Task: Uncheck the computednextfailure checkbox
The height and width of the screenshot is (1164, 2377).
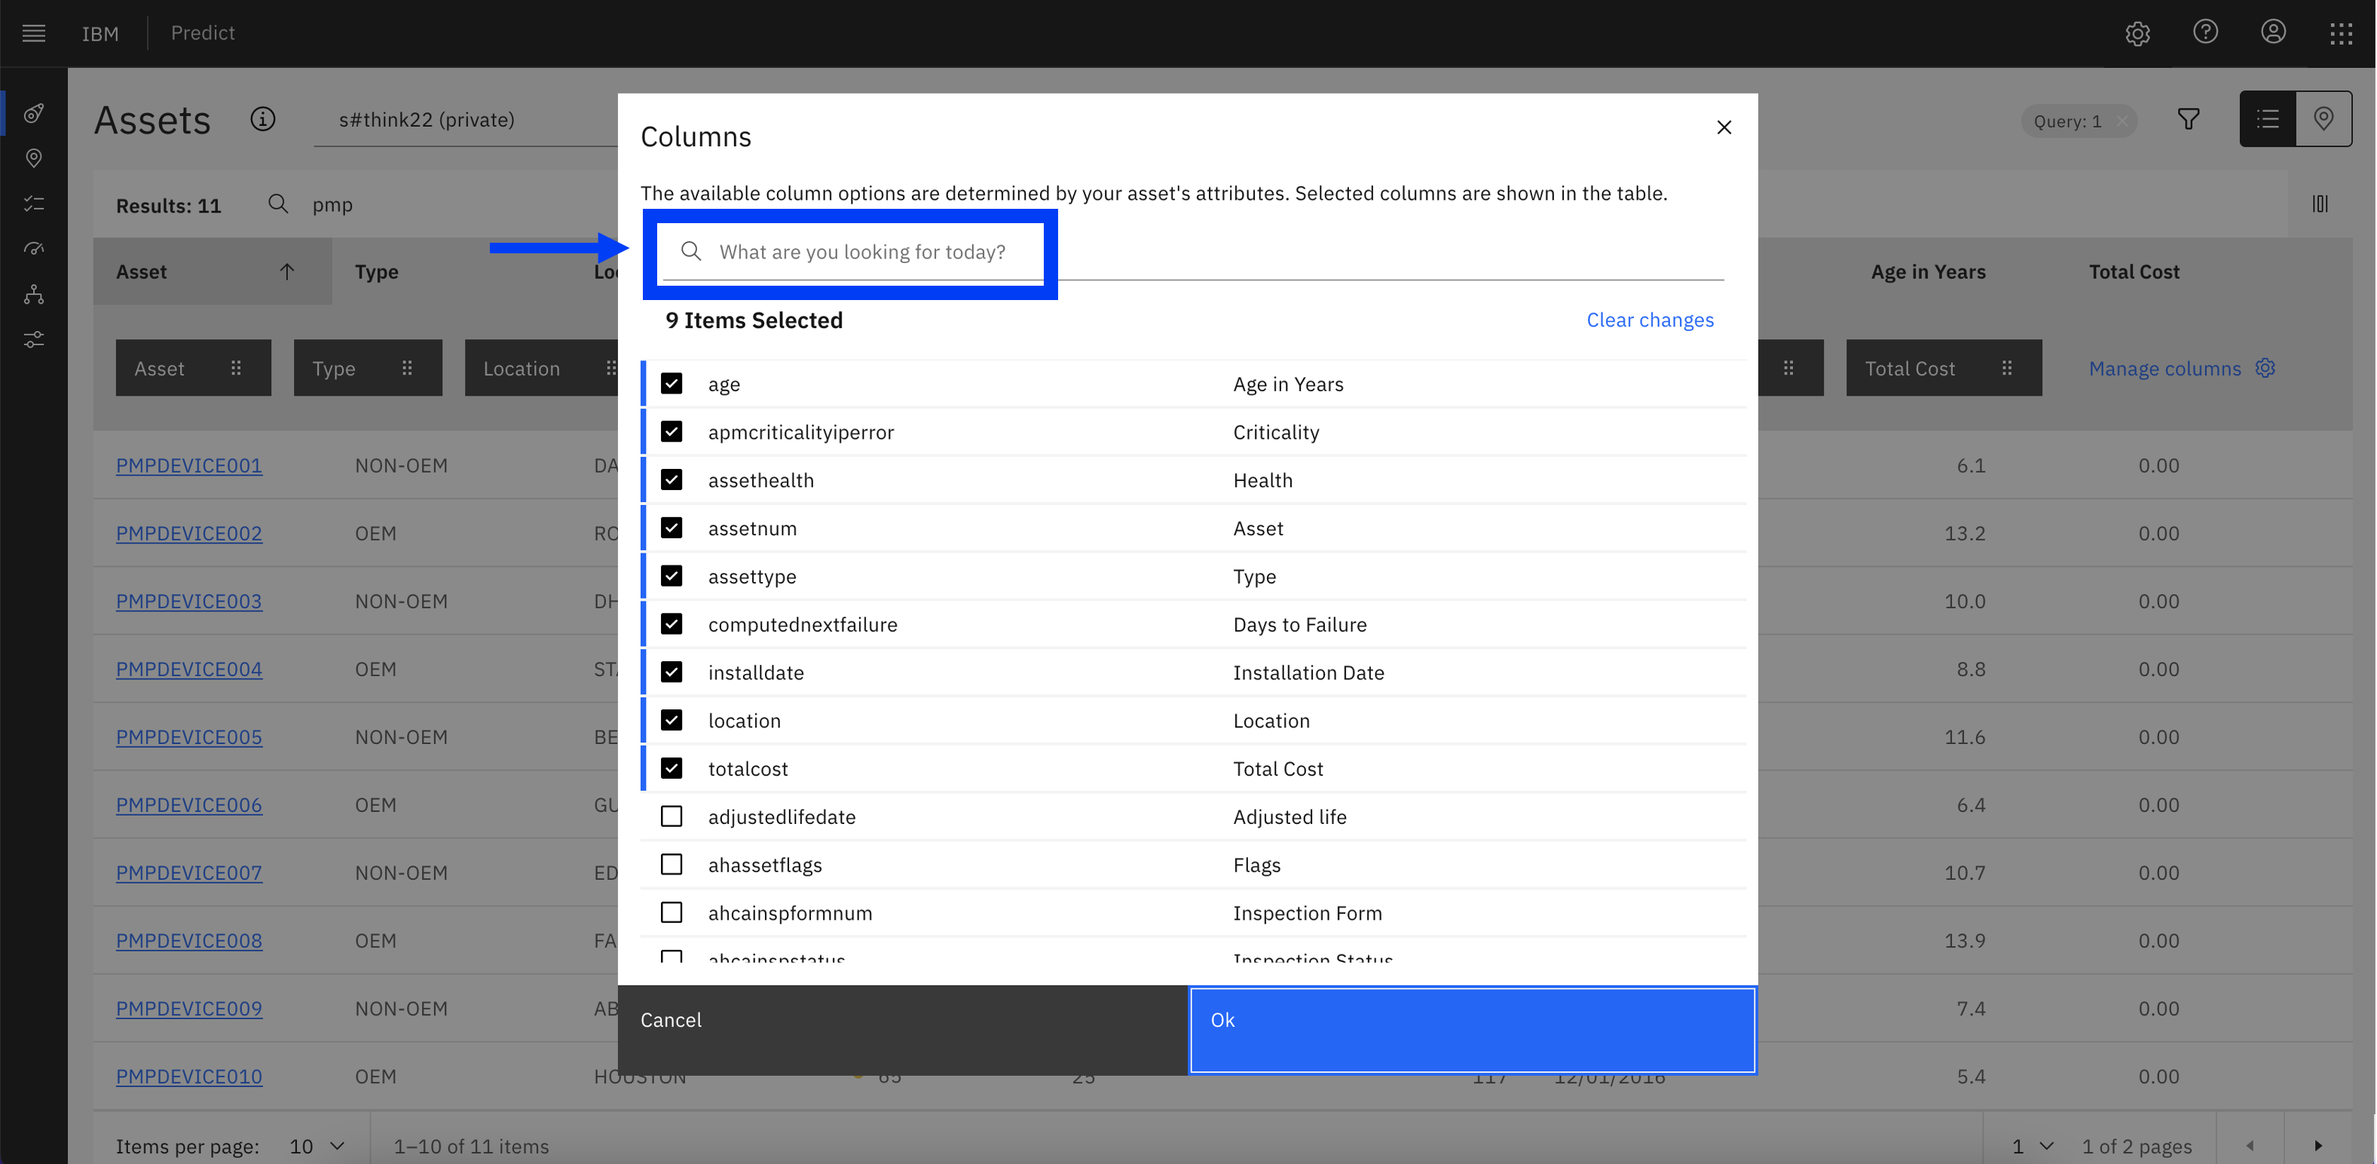Action: click(x=671, y=623)
